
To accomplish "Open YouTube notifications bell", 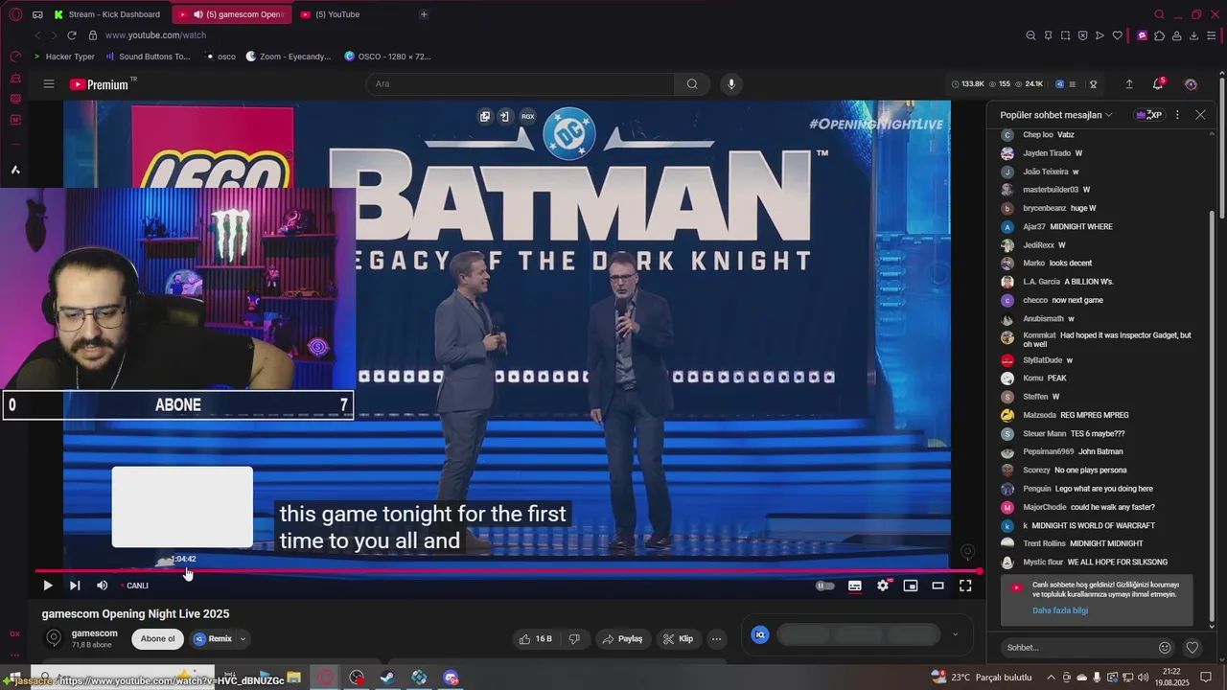I will pos(1158,84).
